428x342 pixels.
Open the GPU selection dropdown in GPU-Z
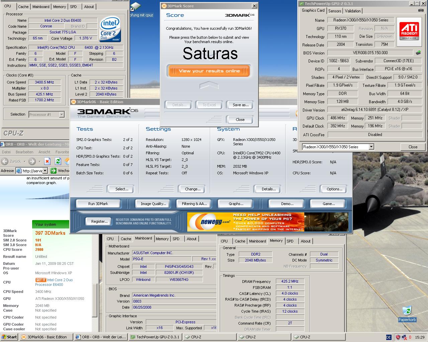(371, 147)
